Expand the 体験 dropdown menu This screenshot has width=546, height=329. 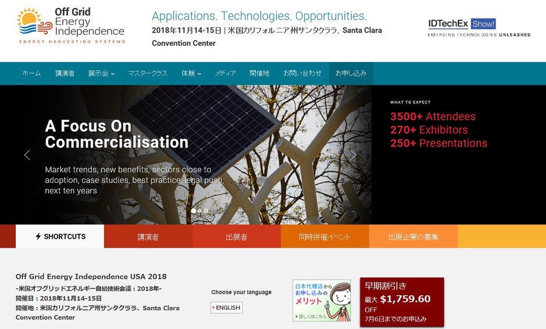191,73
